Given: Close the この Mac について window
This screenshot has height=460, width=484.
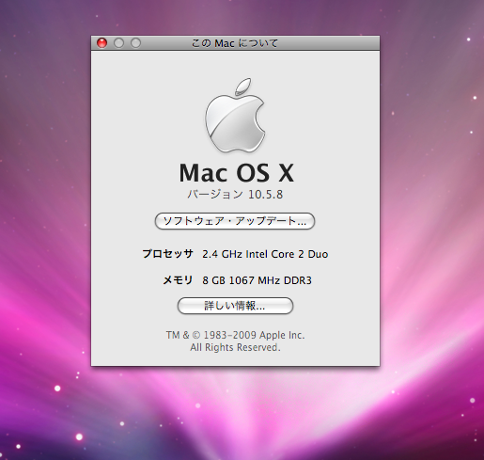Looking at the screenshot, I should pos(101,43).
